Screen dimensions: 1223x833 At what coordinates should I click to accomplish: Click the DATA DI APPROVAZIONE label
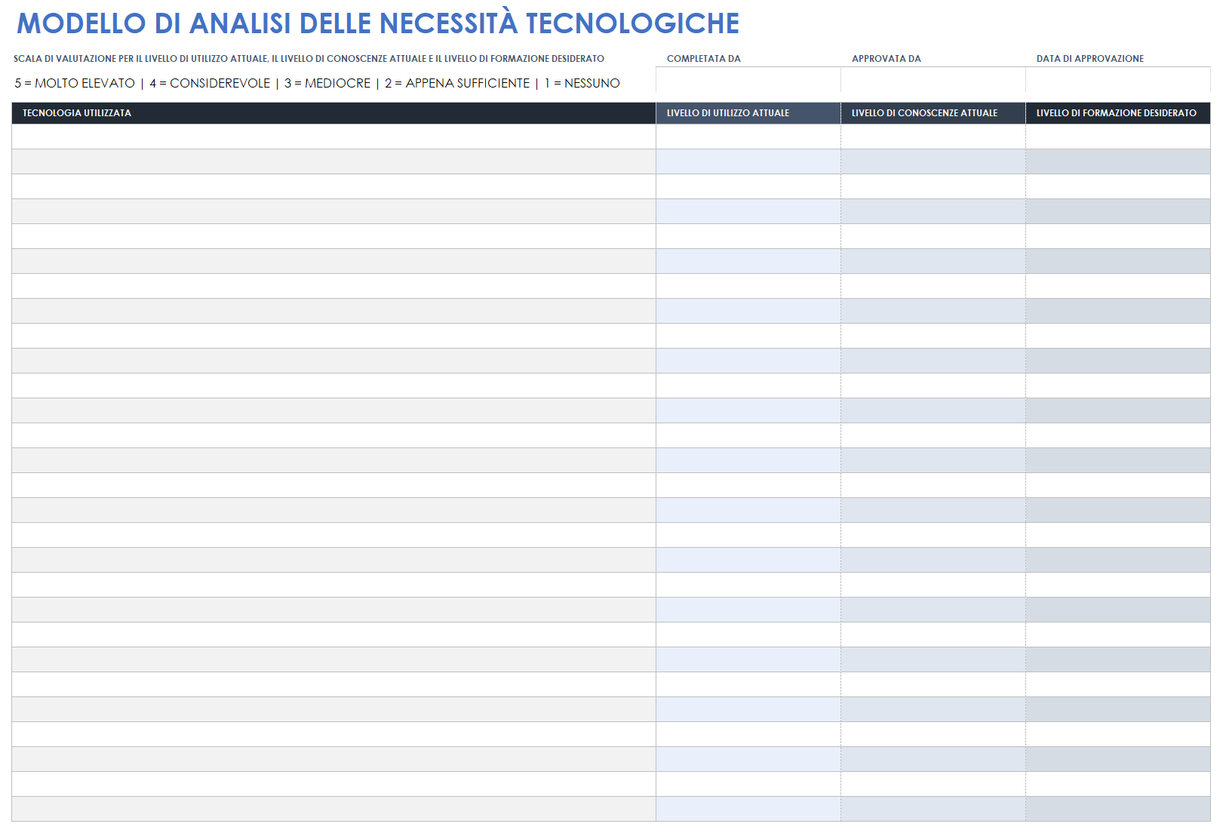click(1090, 59)
